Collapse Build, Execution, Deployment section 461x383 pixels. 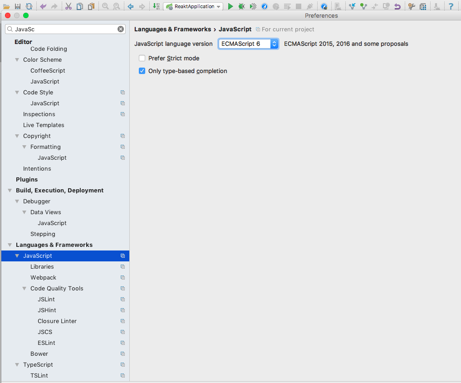coord(10,191)
